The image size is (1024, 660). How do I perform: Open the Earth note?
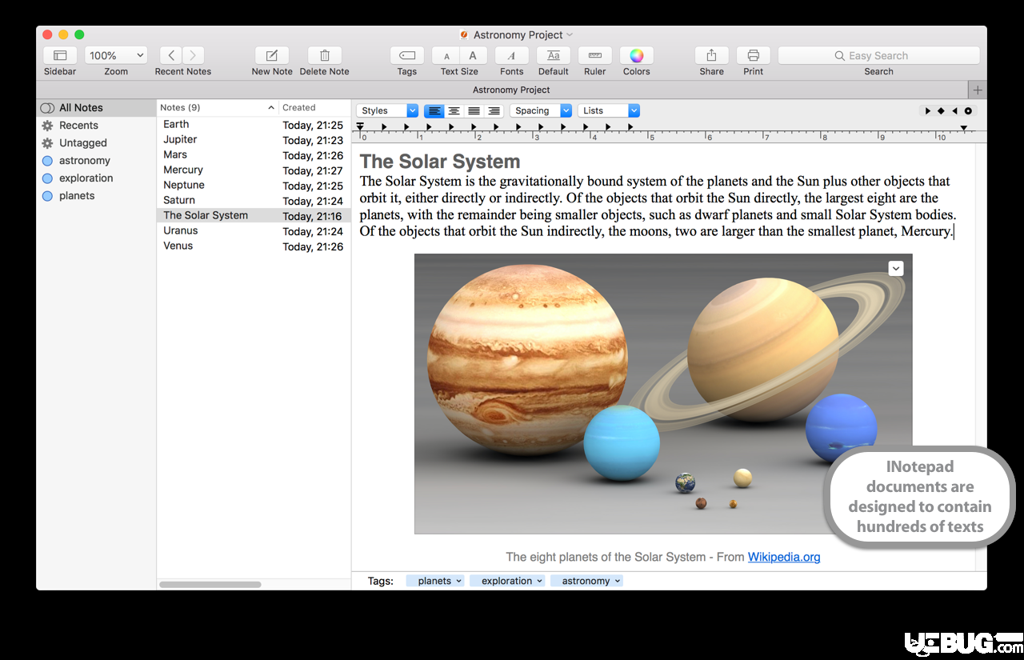tap(254, 125)
